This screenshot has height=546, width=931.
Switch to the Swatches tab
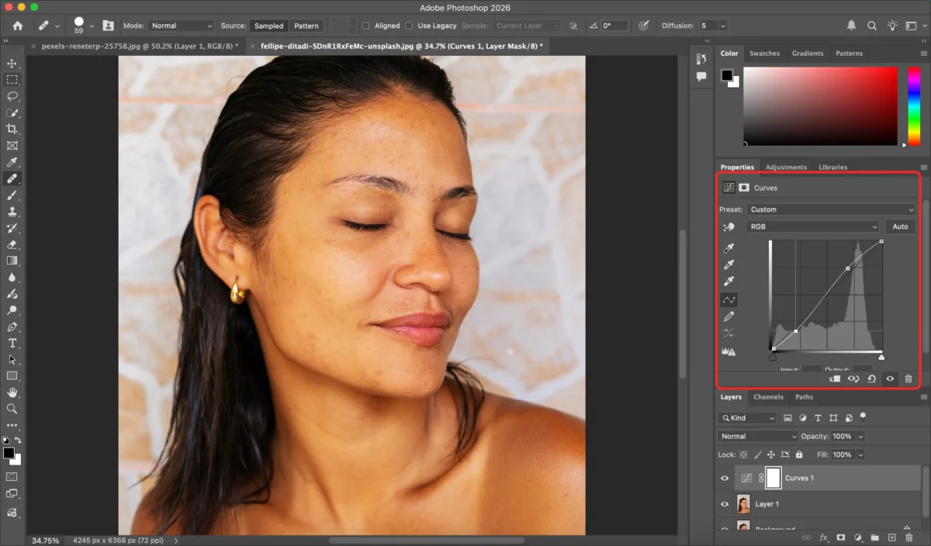point(764,54)
